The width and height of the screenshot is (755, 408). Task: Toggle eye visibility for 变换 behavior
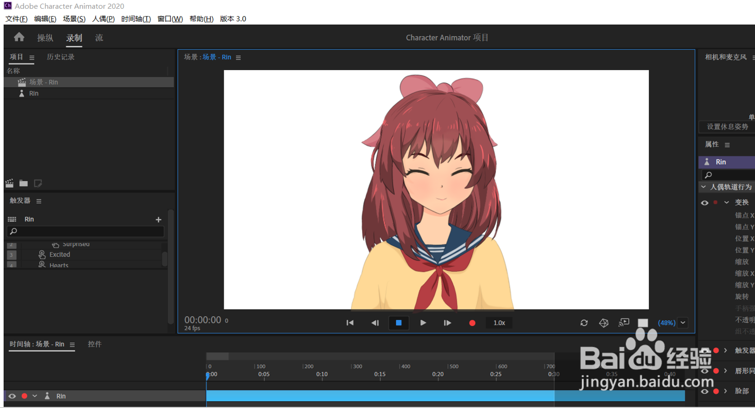(704, 203)
